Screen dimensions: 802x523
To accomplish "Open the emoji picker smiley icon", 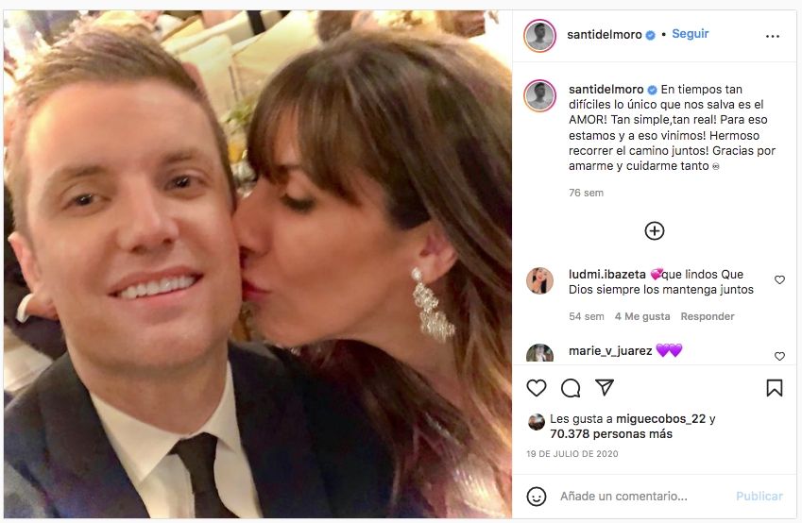I will click(537, 497).
